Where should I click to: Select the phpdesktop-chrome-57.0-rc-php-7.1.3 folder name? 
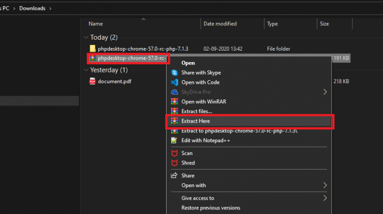click(143, 49)
